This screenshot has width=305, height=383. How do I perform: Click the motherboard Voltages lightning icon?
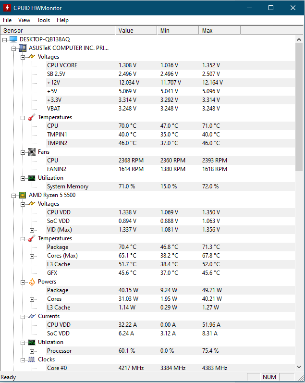[32, 57]
